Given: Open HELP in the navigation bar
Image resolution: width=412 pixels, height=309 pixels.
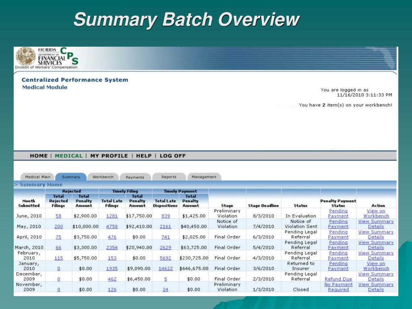Looking at the screenshot, I should 144,156.
